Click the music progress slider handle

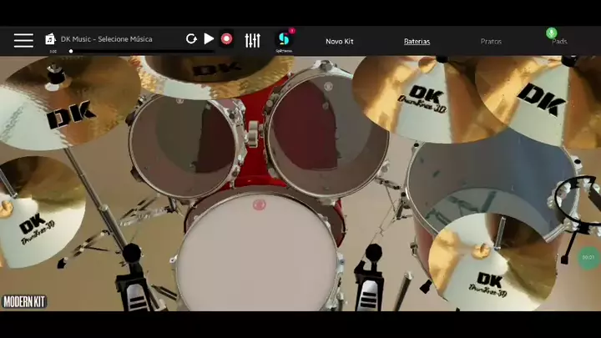[x=71, y=51]
